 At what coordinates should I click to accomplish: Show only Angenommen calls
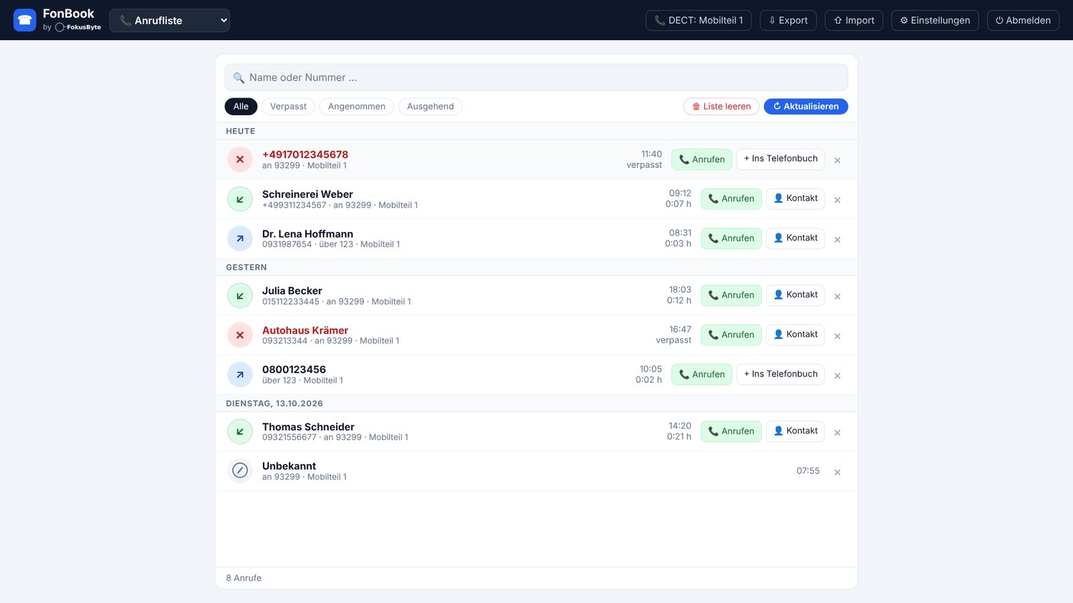(357, 107)
